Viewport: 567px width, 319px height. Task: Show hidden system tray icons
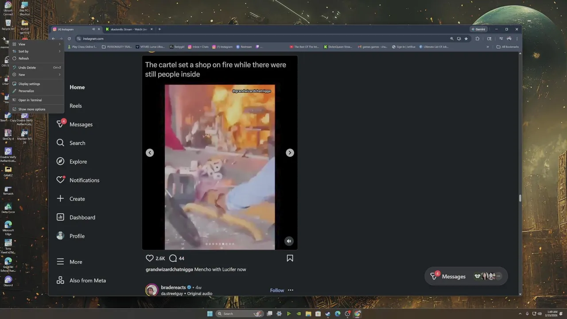tap(521, 314)
